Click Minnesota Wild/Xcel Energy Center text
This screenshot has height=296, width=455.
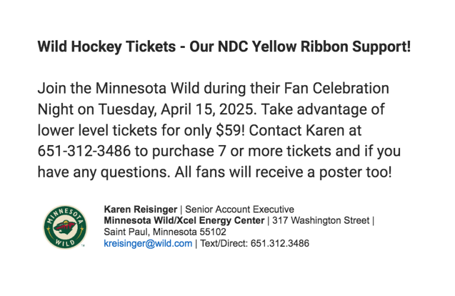tap(184, 221)
